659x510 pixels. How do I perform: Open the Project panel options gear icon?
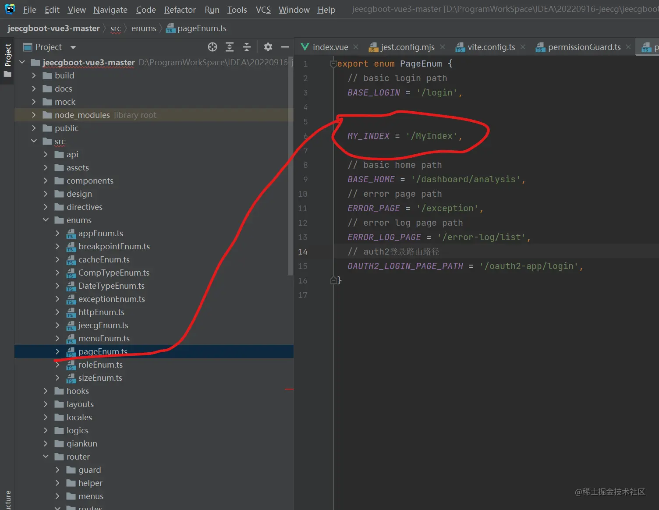pos(268,47)
